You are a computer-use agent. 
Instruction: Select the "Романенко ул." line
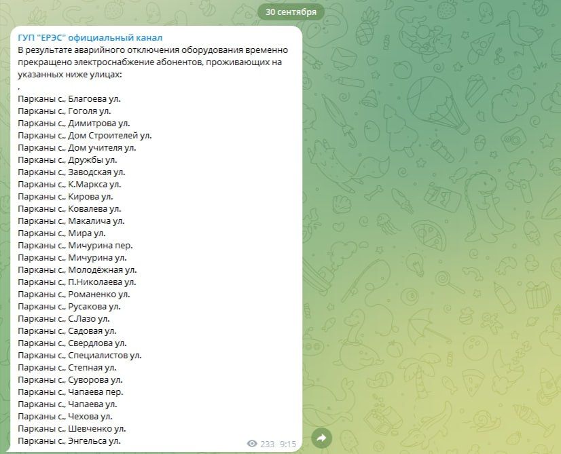(73, 295)
